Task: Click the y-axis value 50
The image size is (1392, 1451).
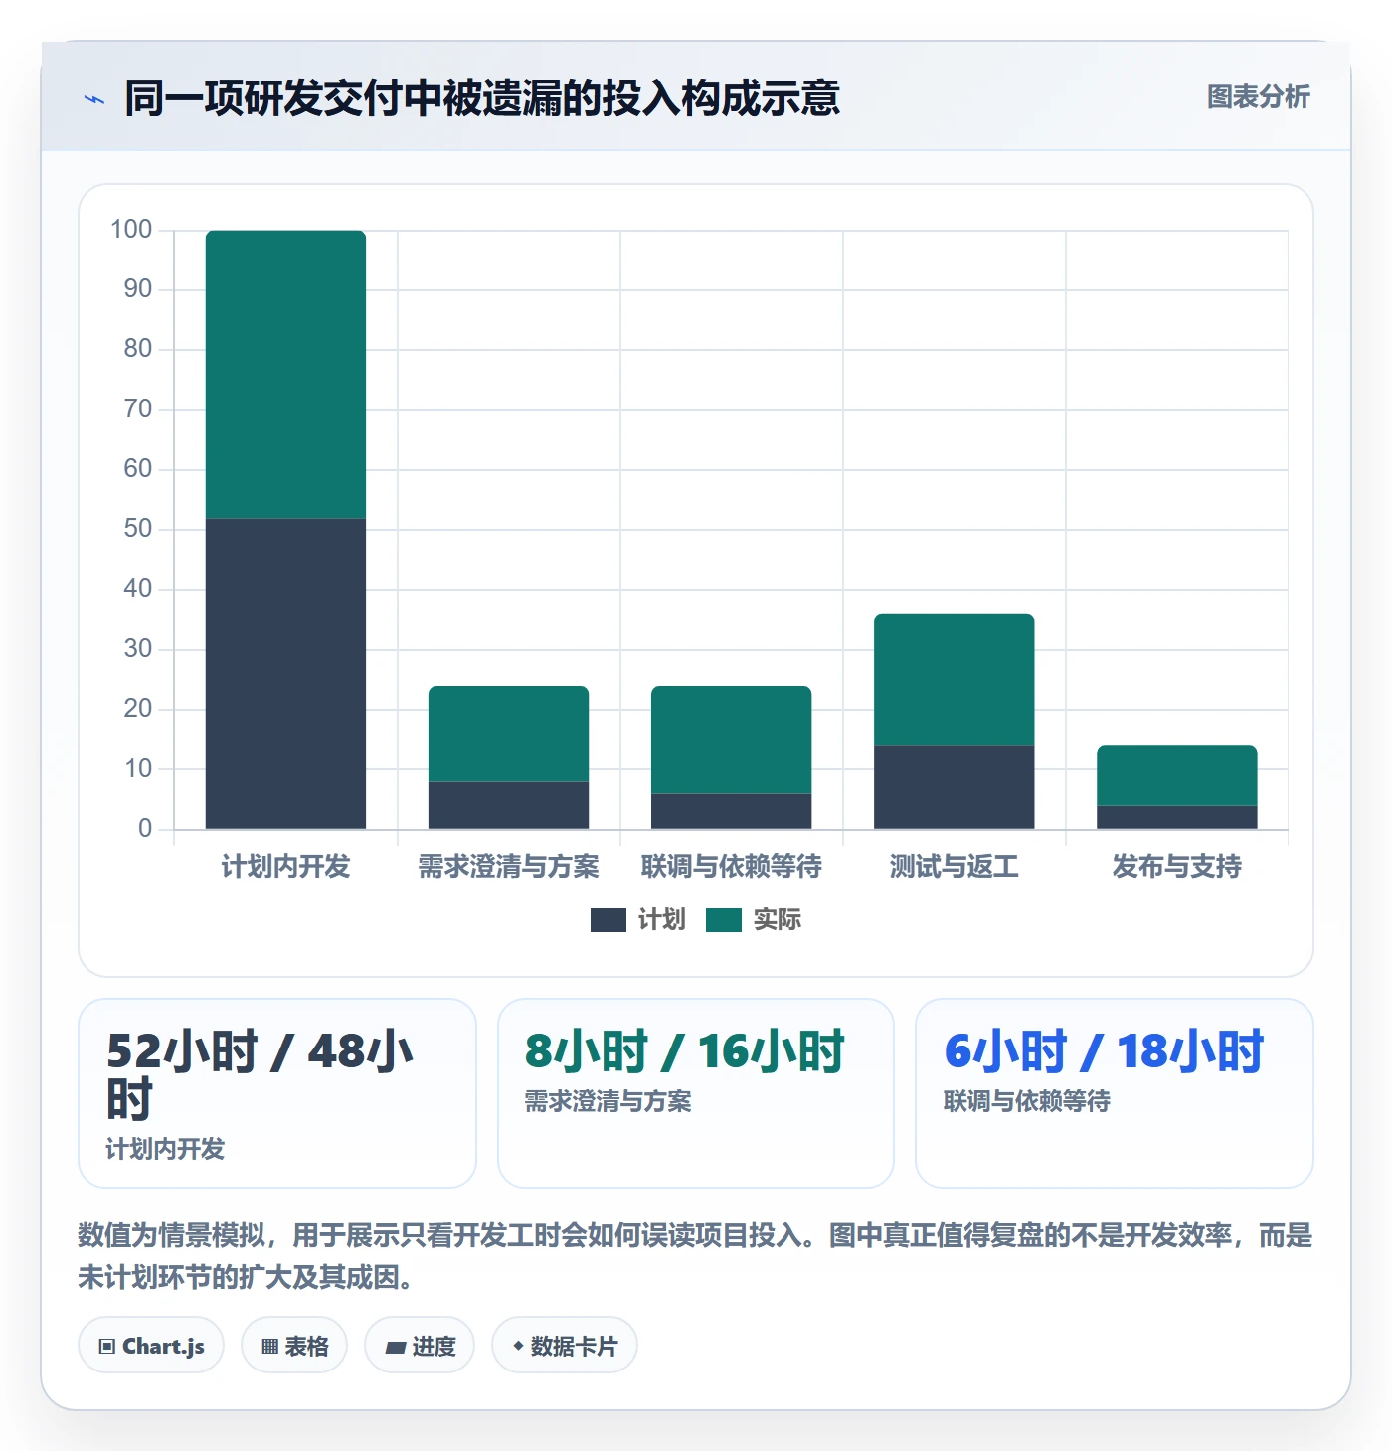Action: tap(138, 529)
